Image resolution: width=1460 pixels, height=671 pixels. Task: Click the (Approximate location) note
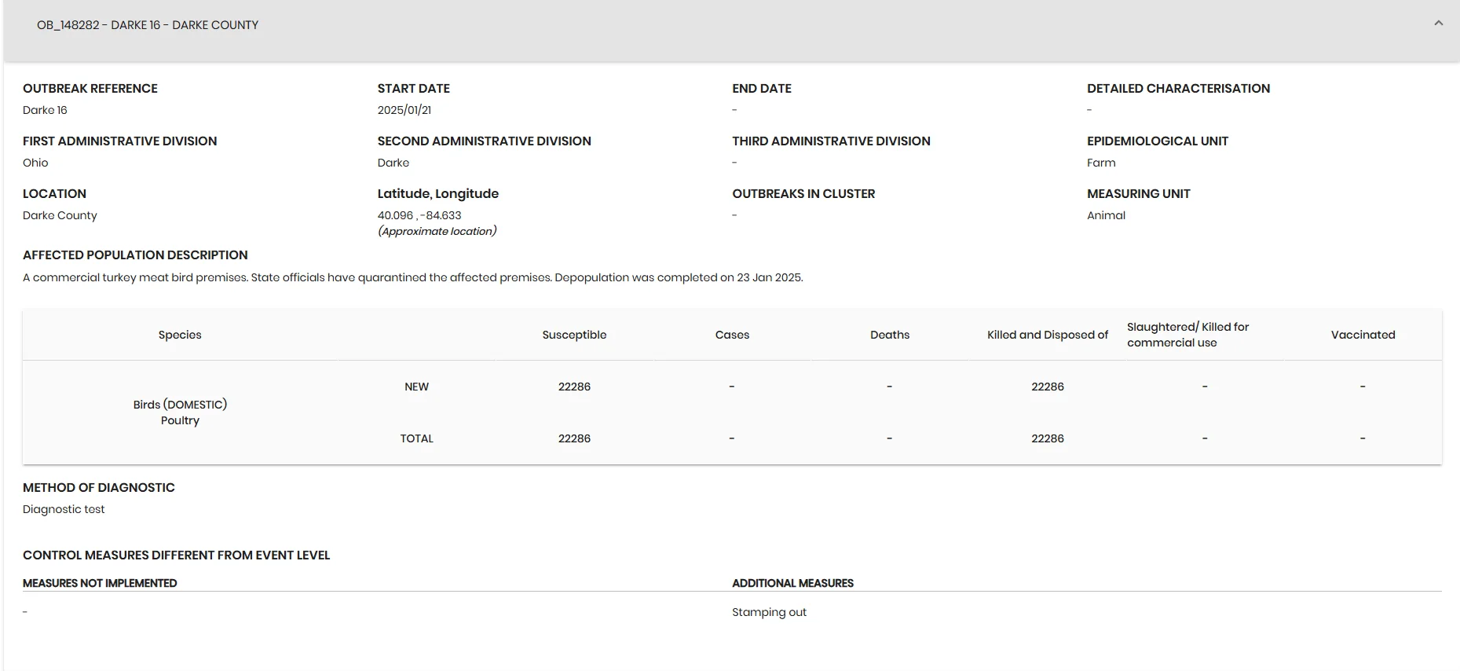tap(437, 231)
